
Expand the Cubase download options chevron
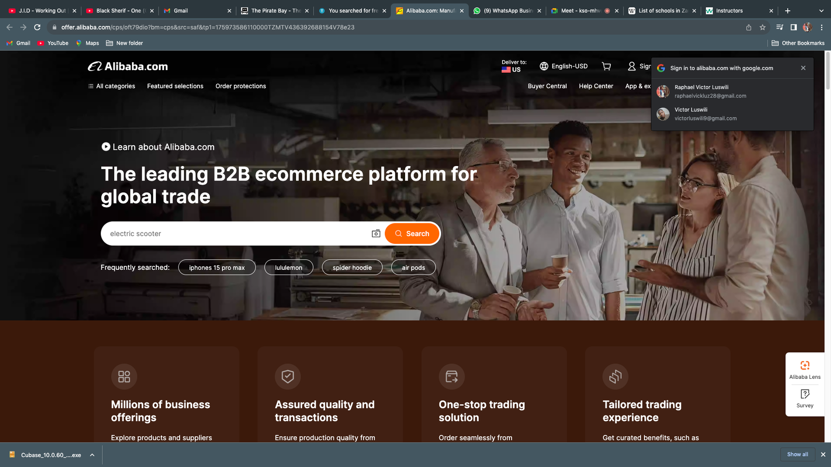[x=92, y=455]
